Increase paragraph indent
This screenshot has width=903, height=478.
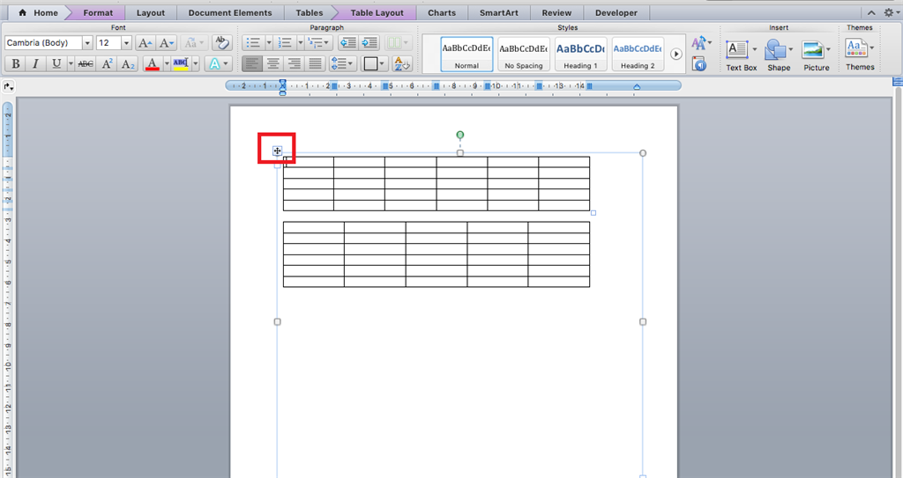(369, 43)
